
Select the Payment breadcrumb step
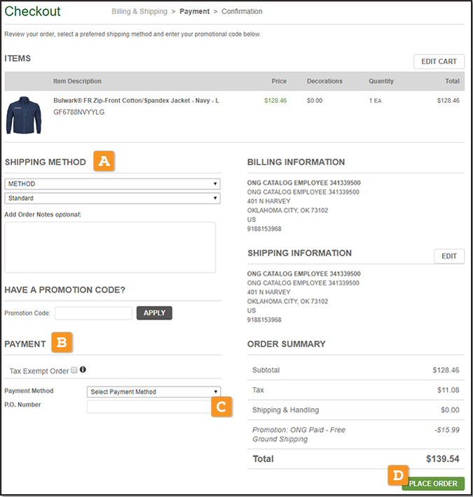tap(194, 12)
